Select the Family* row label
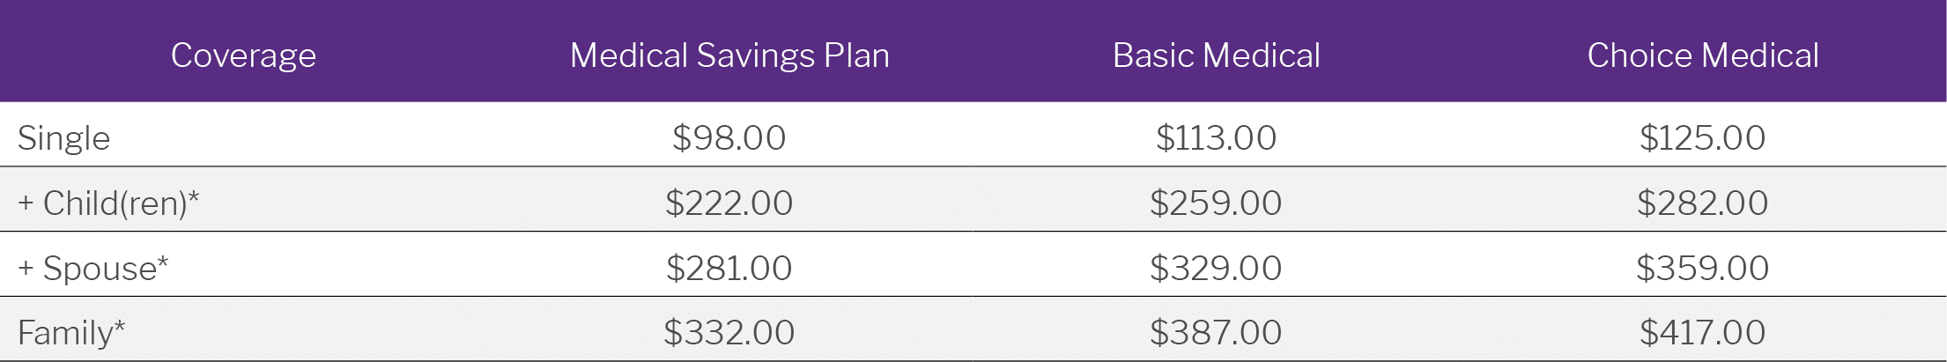The image size is (1947, 362). tap(71, 333)
